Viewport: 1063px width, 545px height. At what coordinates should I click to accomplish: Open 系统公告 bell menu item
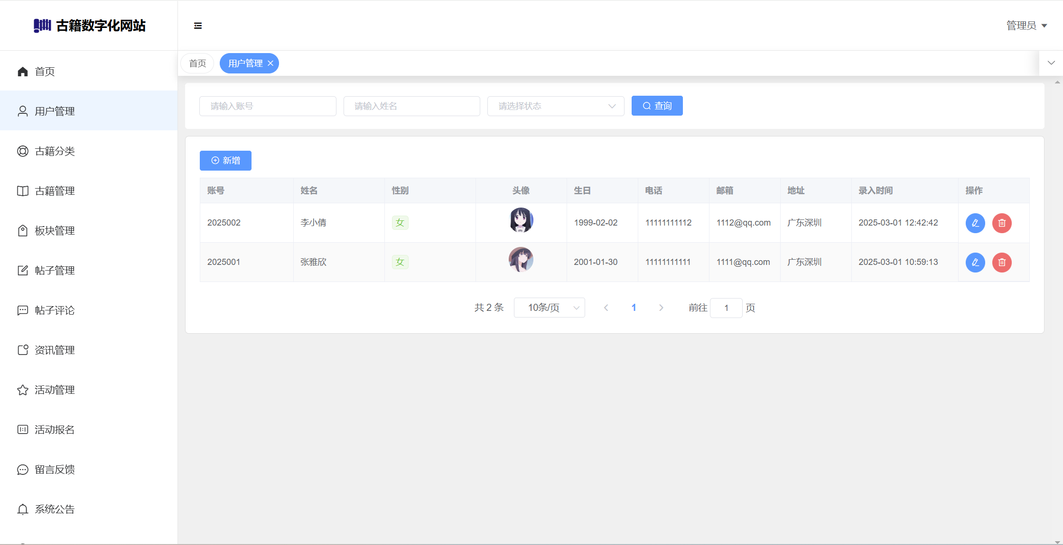55,509
